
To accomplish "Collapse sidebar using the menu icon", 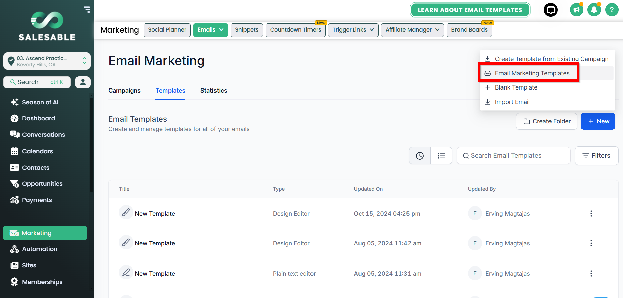I will point(87,9).
